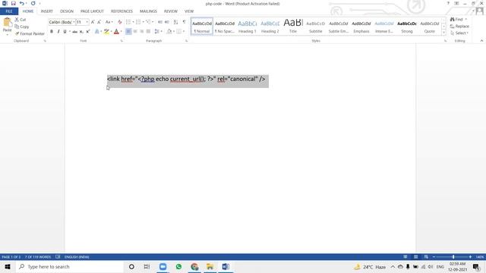
Task: Click the zoom in plus button
Action: (470, 257)
